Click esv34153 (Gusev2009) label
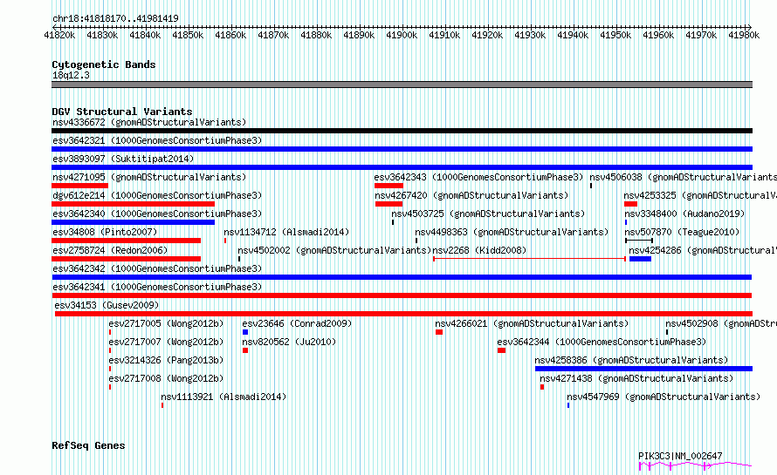 click(107, 305)
